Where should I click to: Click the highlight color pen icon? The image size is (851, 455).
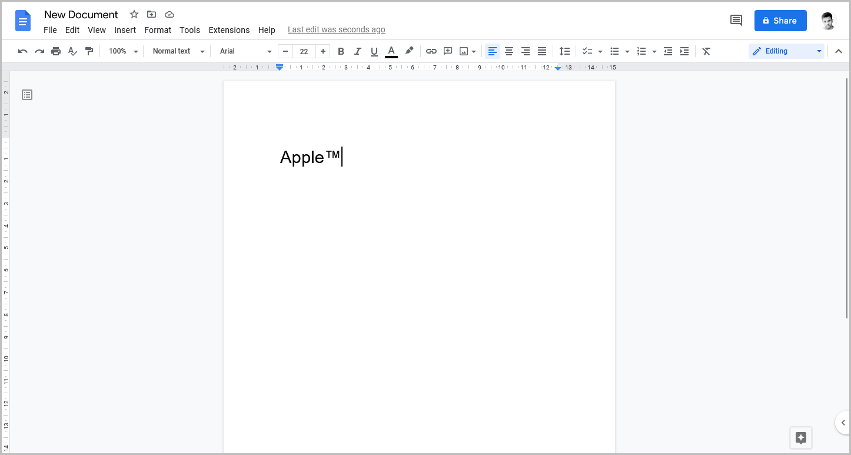click(x=409, y=51)
